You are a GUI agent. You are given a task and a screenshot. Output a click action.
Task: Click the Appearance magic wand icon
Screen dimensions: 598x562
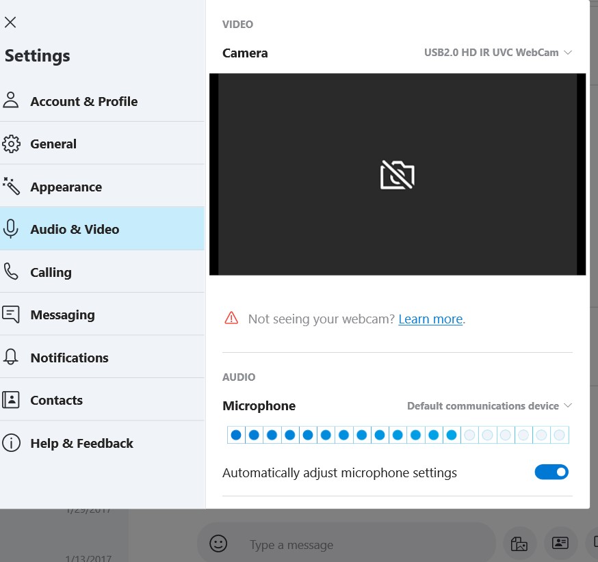[x=11, y=186]
